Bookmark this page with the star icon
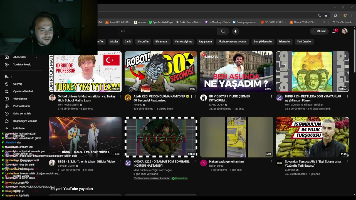 pyautogui.click(x=326, y=15)
